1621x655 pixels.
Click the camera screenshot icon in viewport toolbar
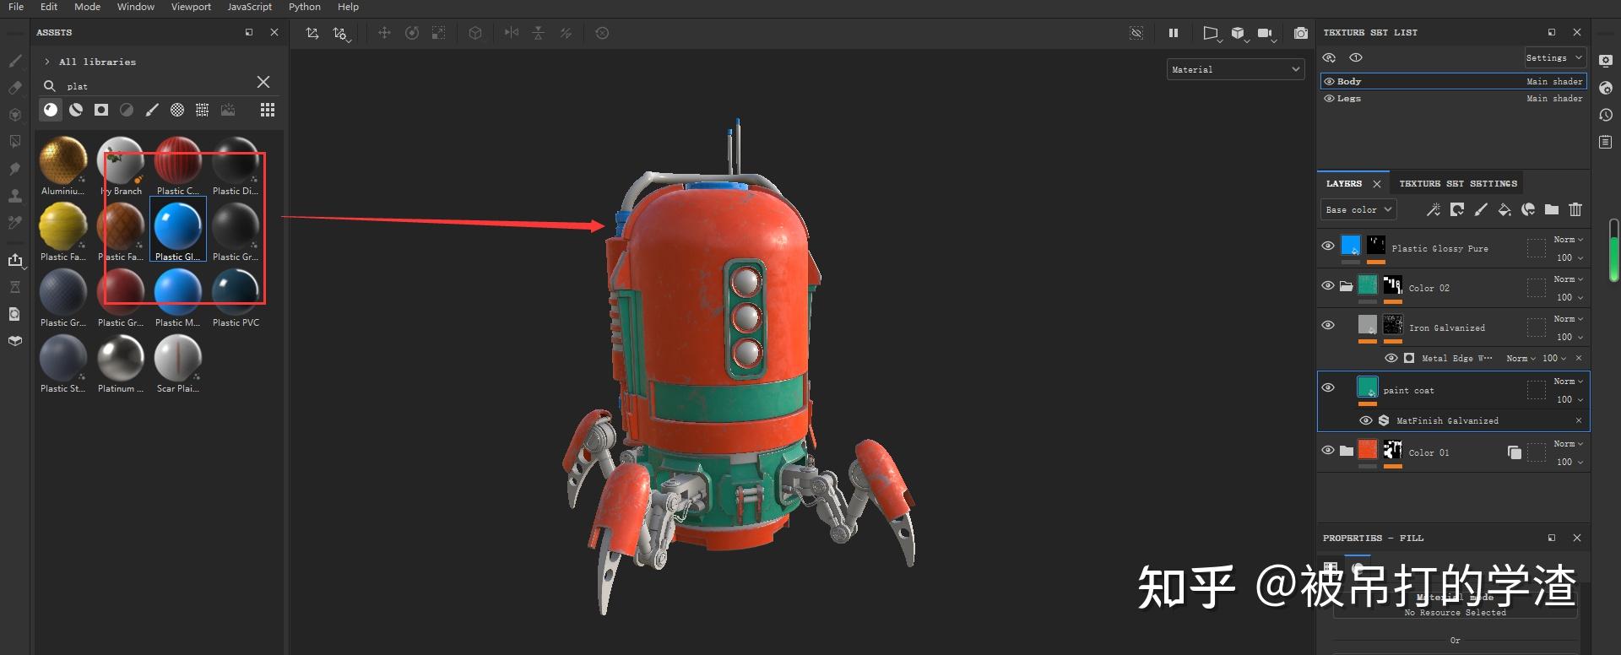coord(1301,33)
